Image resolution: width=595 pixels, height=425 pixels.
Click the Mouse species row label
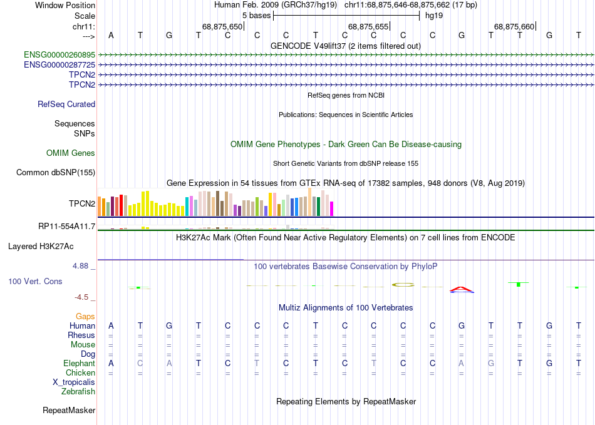(83, 345)
